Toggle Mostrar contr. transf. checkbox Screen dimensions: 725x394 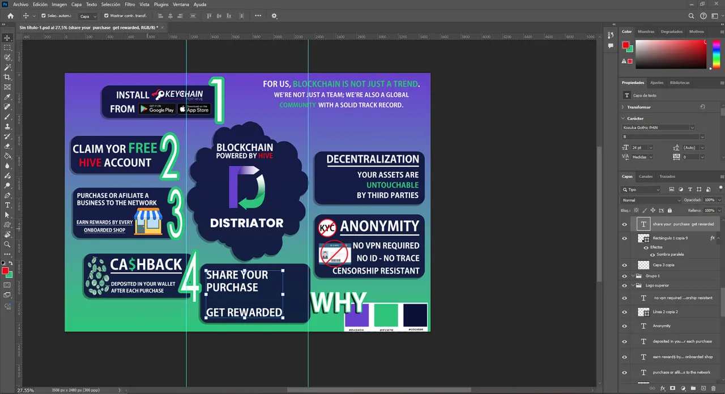106,16
